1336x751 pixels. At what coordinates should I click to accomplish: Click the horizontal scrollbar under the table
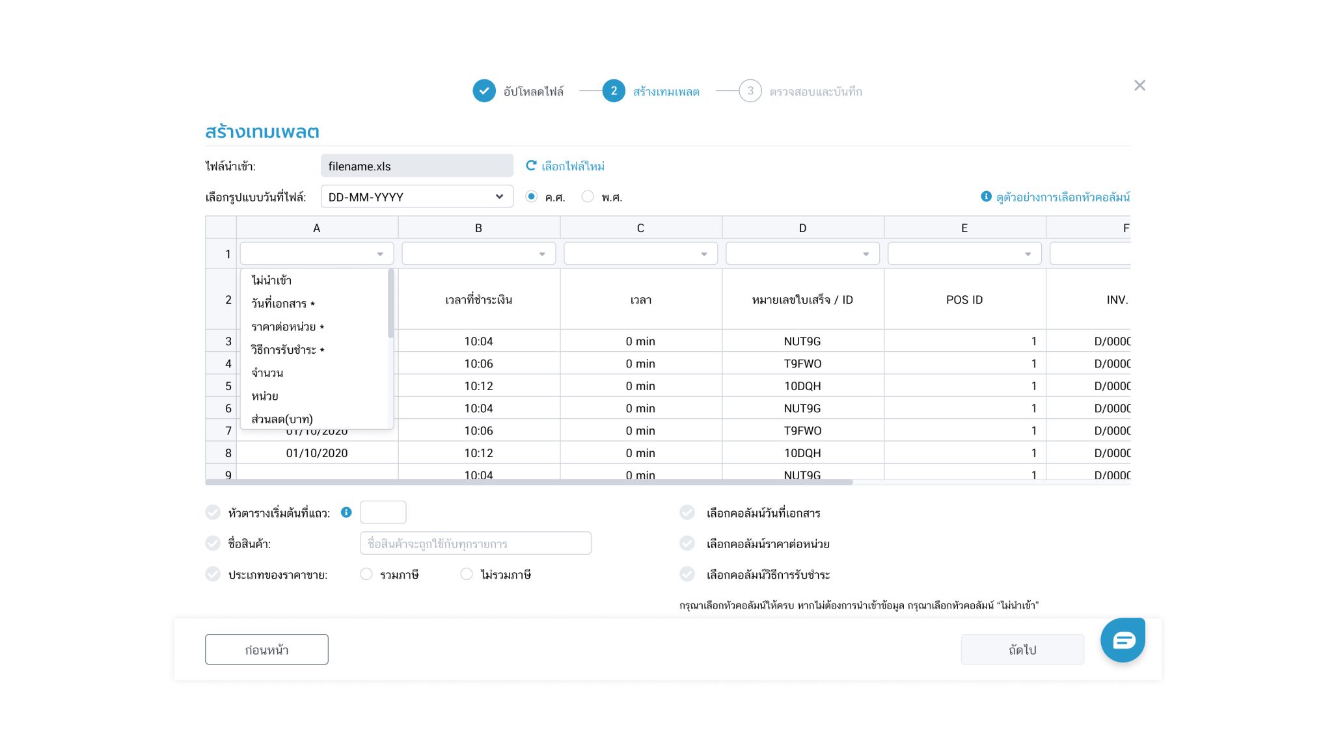[528, 482]
